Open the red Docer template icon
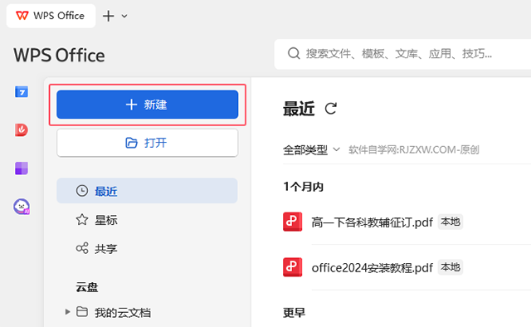 22,130
